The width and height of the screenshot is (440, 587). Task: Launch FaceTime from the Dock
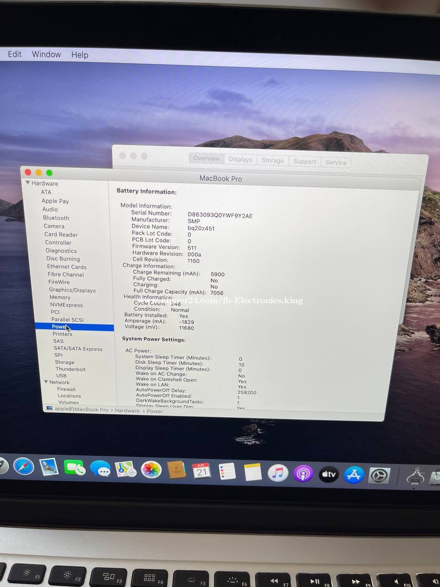(x=74, y=468)
